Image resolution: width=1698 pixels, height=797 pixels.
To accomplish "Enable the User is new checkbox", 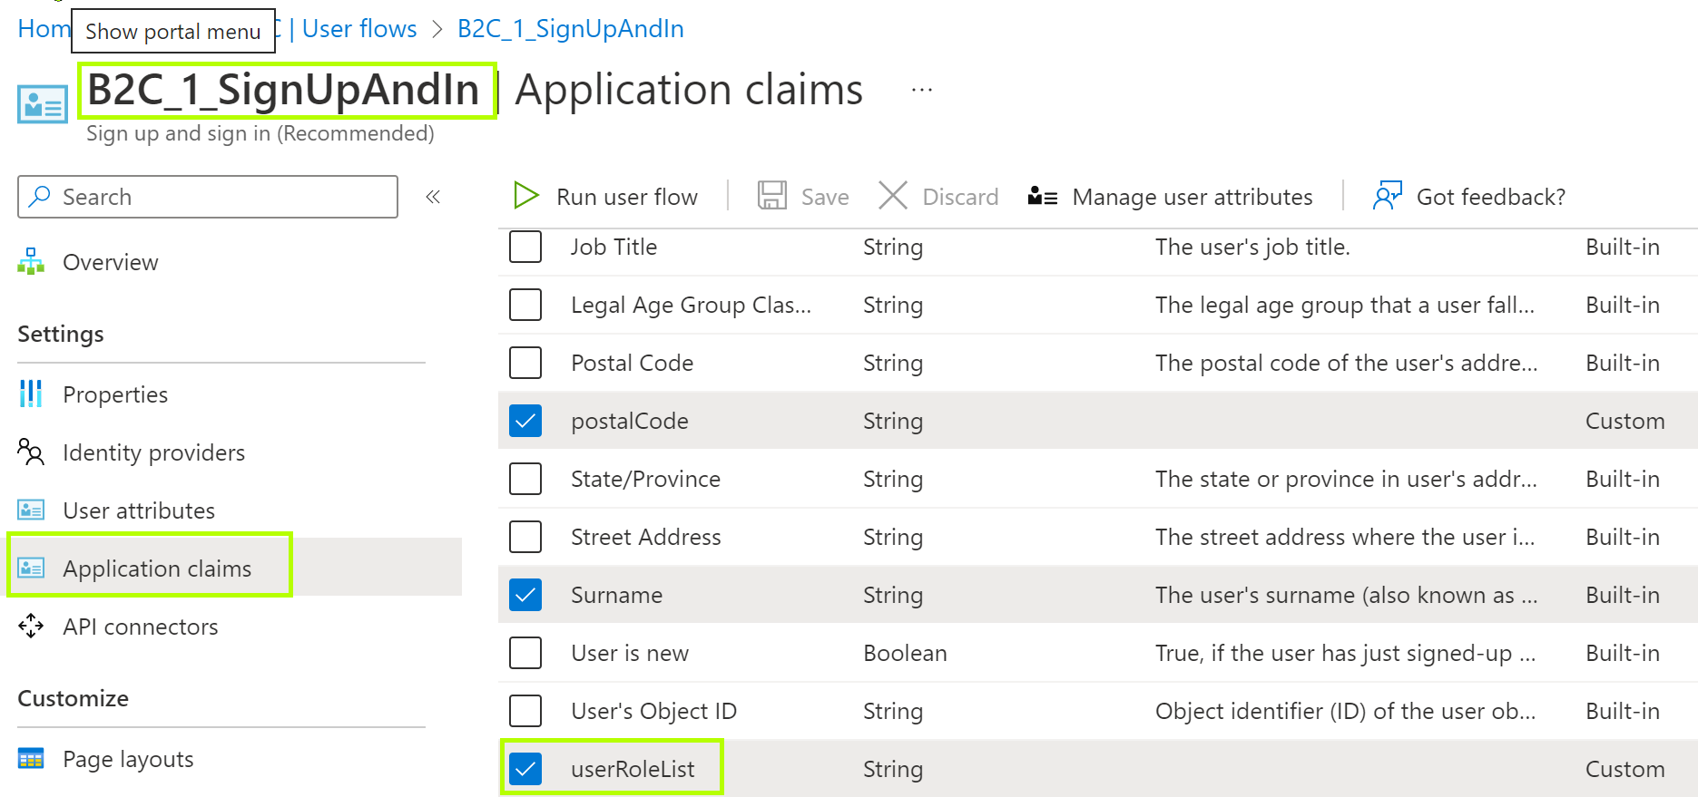I will point(525,653).
